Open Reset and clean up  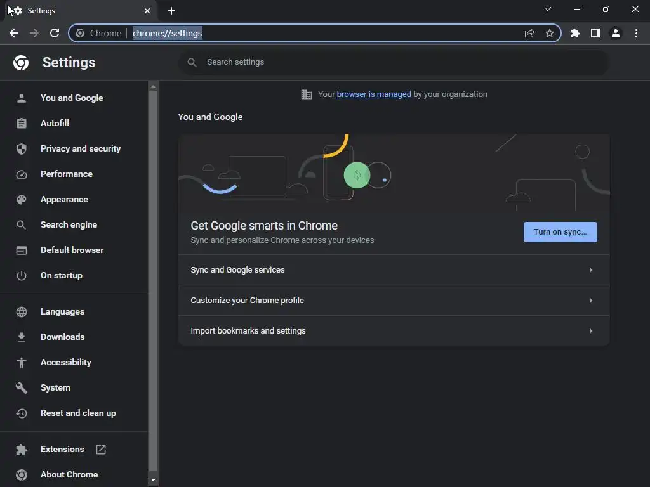(x=78, y=413)
